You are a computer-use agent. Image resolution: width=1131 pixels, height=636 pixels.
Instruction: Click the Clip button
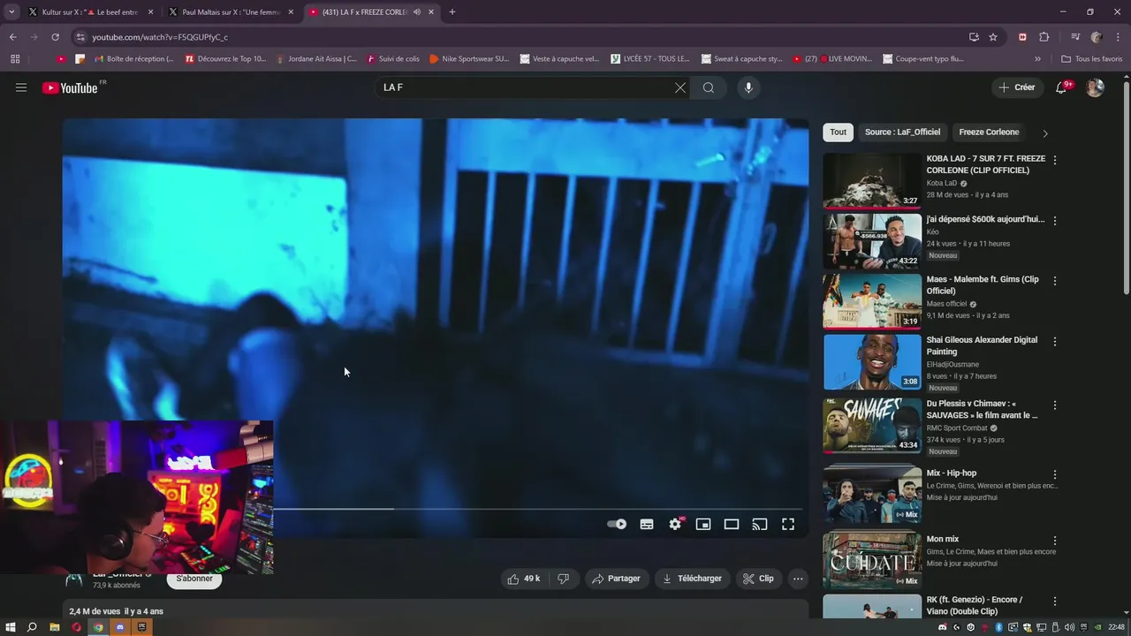pyautogui.click(x=758, y=579)
